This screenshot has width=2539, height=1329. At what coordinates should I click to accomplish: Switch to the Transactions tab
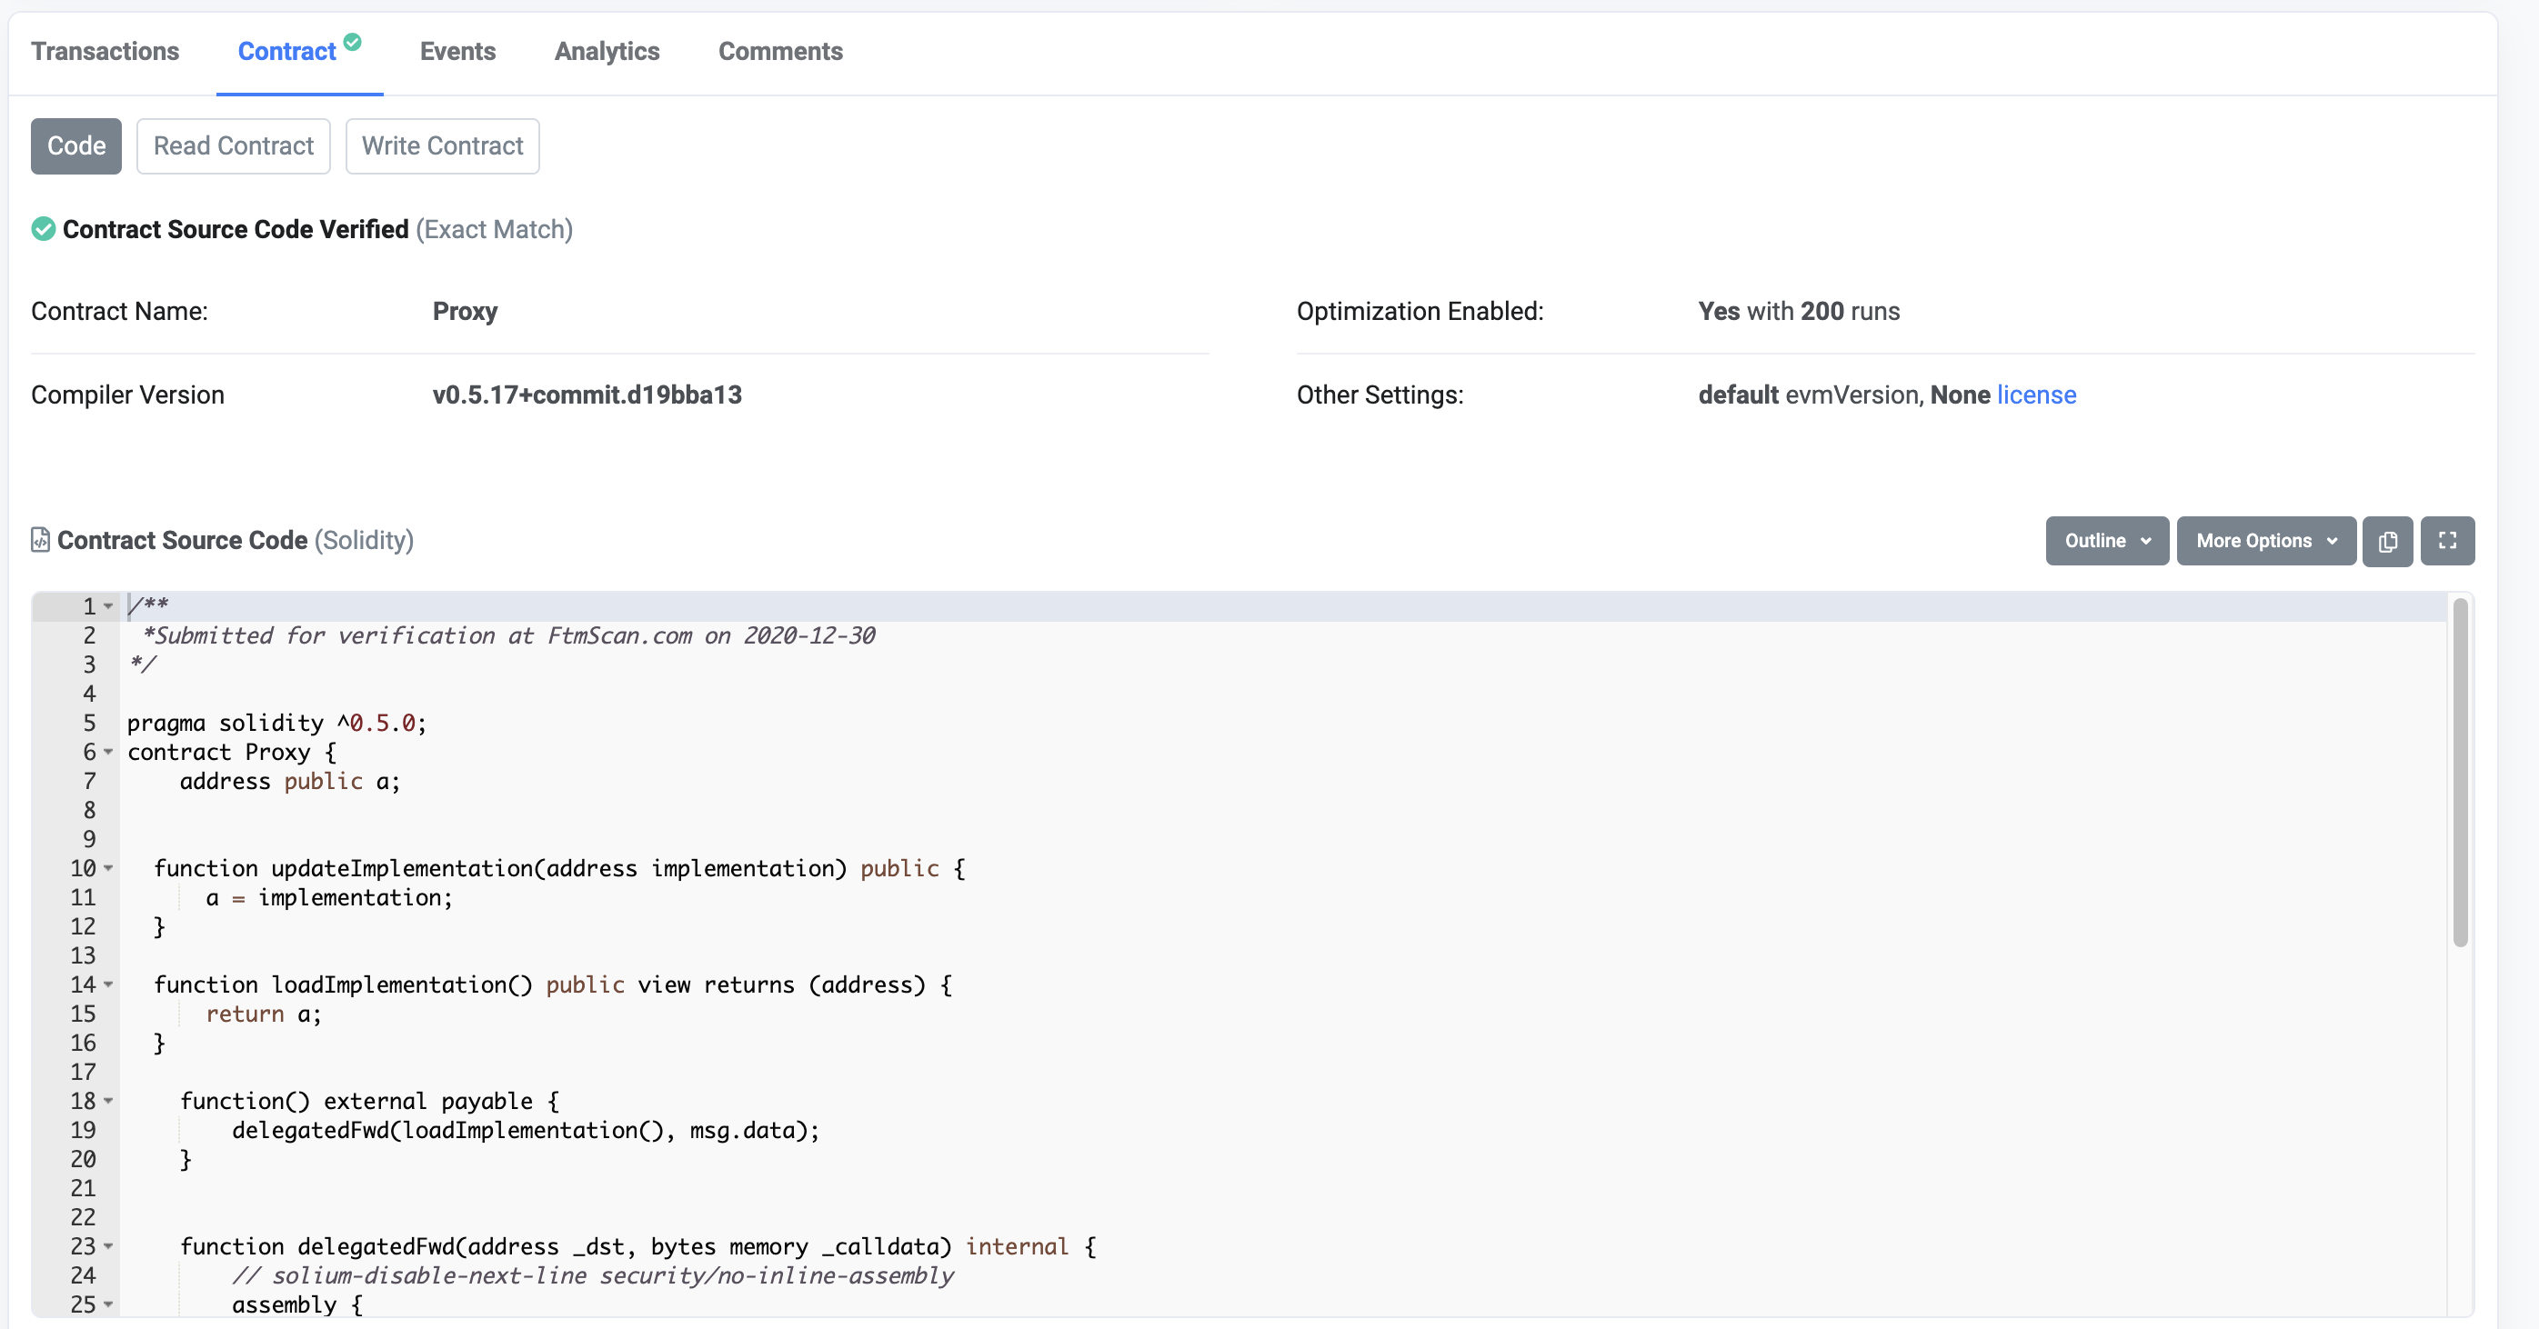[105, 50]
